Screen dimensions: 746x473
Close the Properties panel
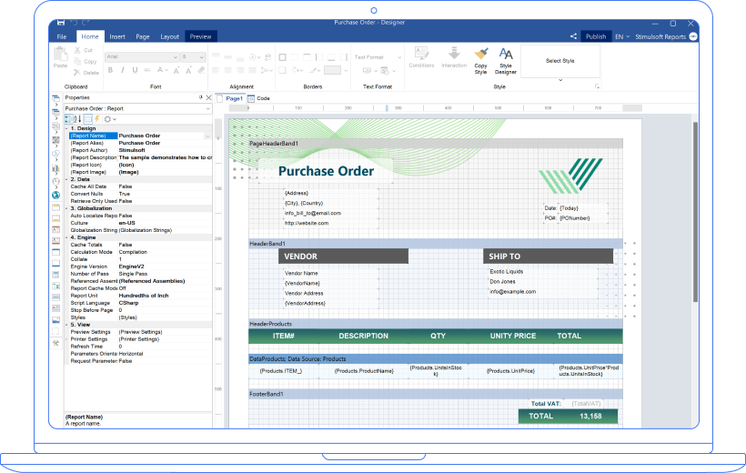pos(208,97)
